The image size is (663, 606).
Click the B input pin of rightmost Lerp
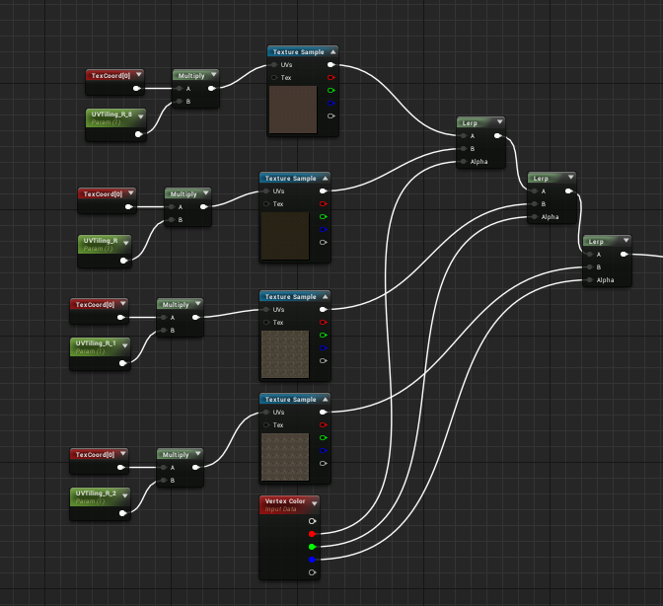(590, 266)
